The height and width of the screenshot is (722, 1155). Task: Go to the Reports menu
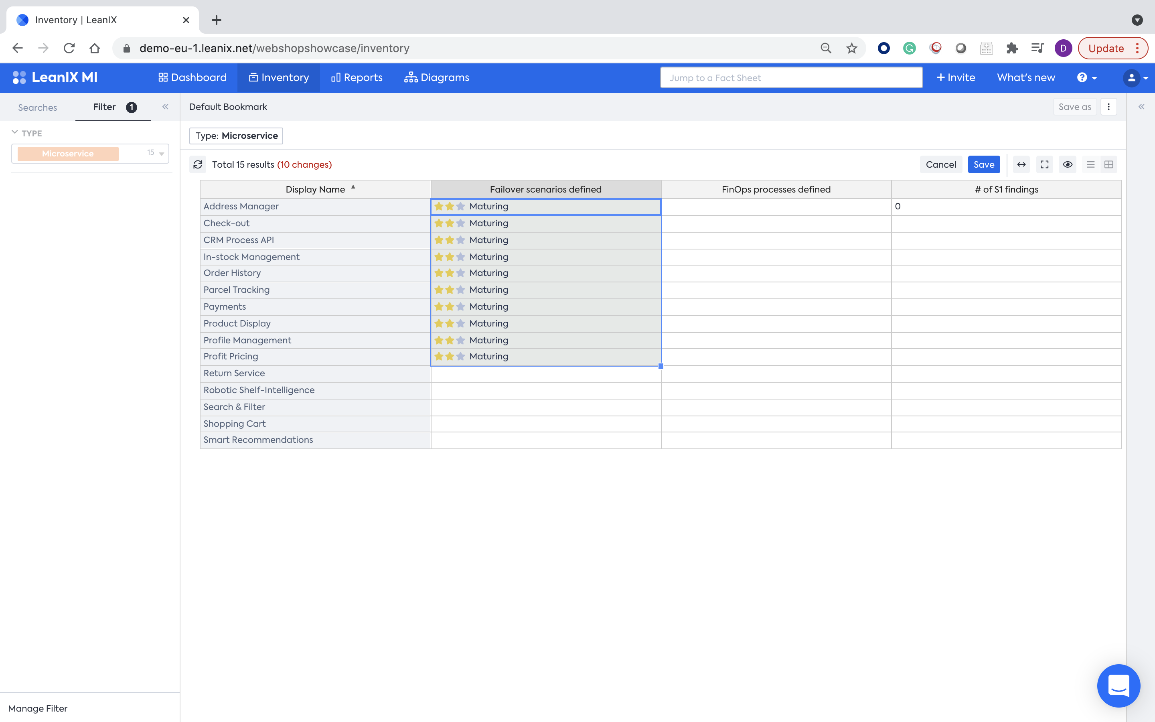pos(357,77)
